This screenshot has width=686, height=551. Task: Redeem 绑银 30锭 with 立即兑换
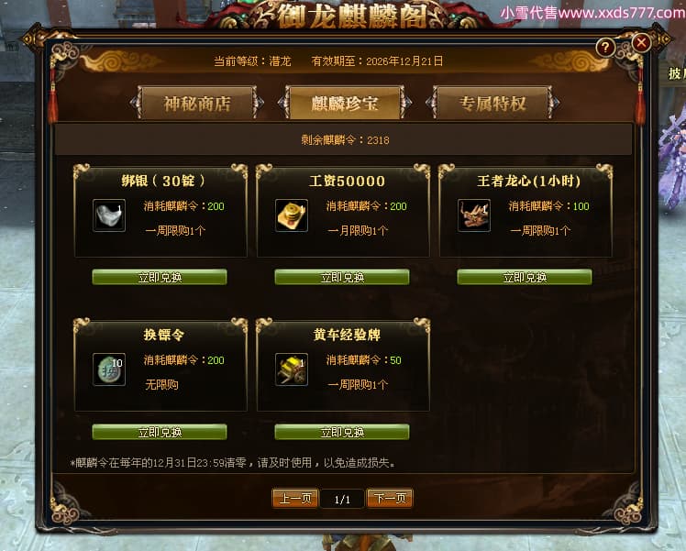(x=160, y=277)
